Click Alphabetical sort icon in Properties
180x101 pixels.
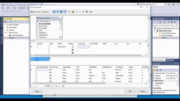(x=157, y=70)
